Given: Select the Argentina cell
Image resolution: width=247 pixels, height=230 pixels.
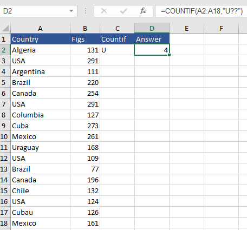Looking at the screenshot, I should click(40, 71).
